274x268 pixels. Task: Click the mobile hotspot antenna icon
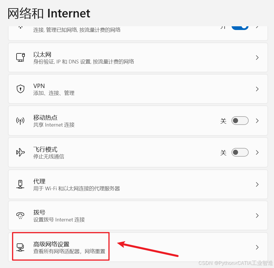(x=20, y=121)
